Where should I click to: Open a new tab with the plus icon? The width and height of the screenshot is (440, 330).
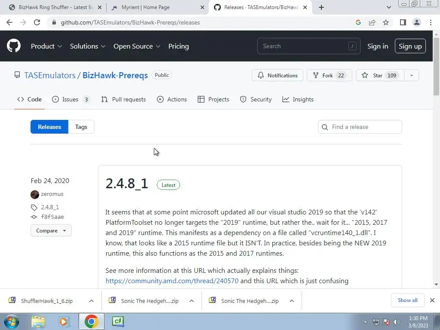click(x=321, y=7)
